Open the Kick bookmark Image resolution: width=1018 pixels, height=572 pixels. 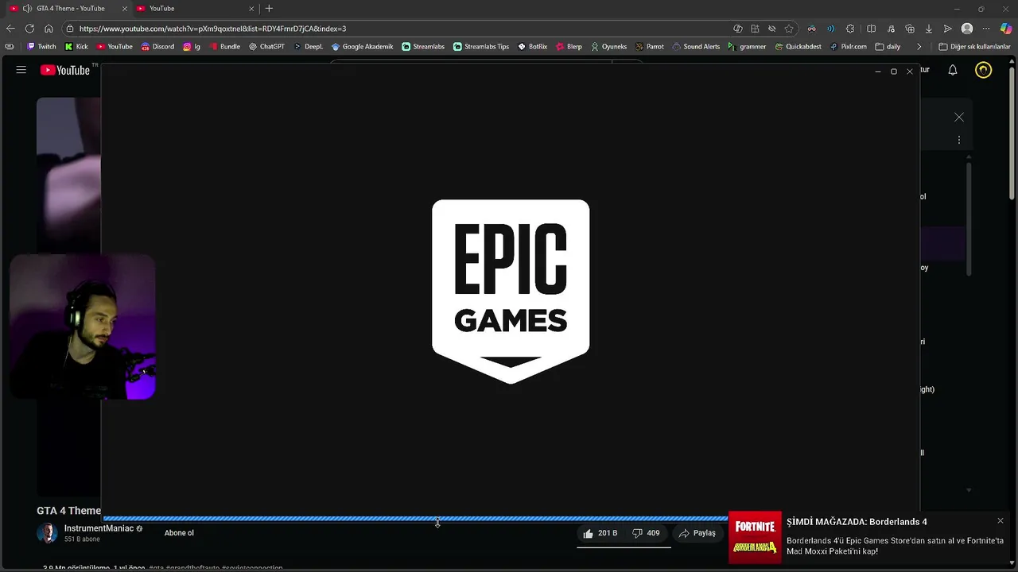(76, 46)
